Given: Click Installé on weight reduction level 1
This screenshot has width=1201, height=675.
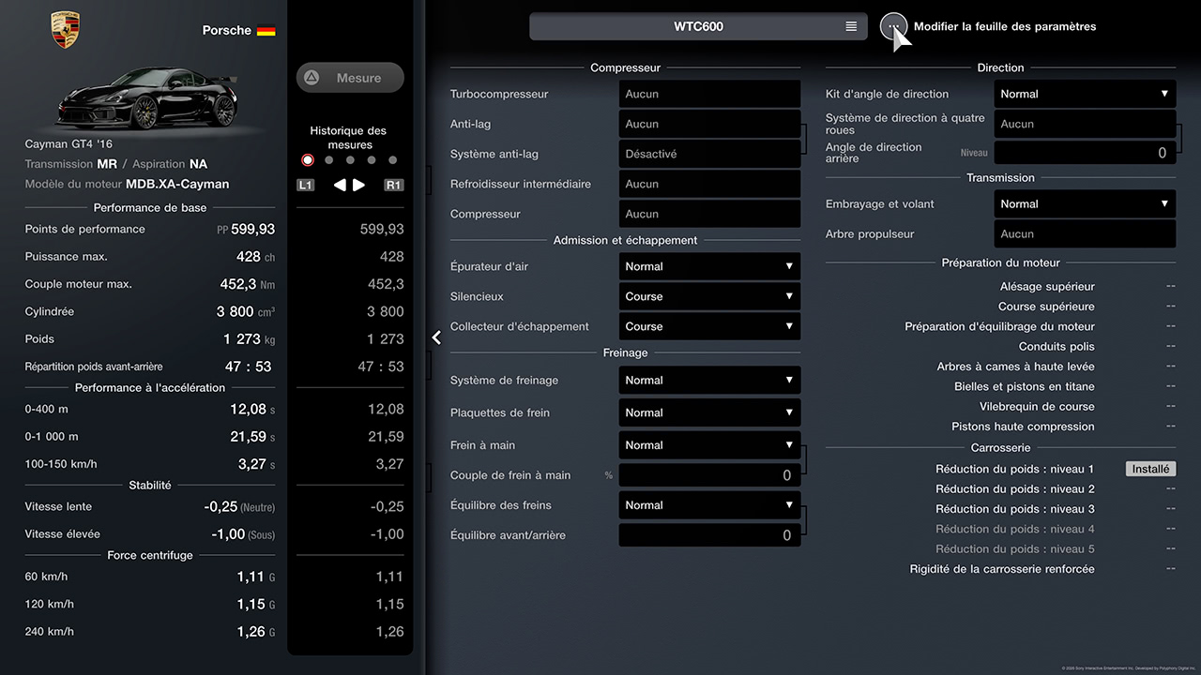Looking at the screenshot, I should tap(1150, 469).
